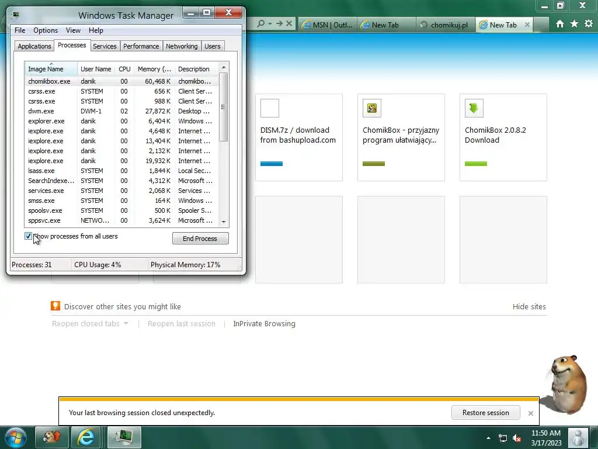Switch to the Applications tab

(x=34, y=46)
